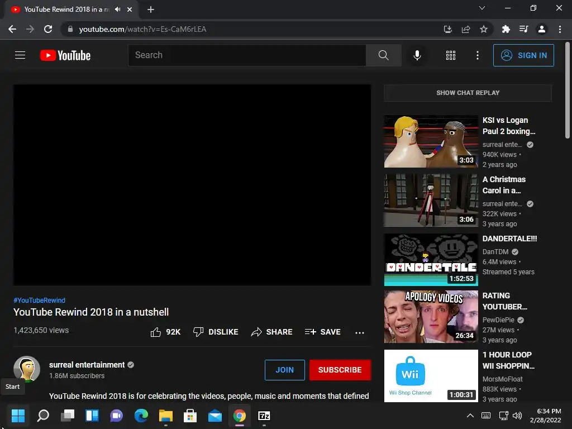Save video to a playlist
The width and height of the screenshot is (572, 429).
point(322,332)
